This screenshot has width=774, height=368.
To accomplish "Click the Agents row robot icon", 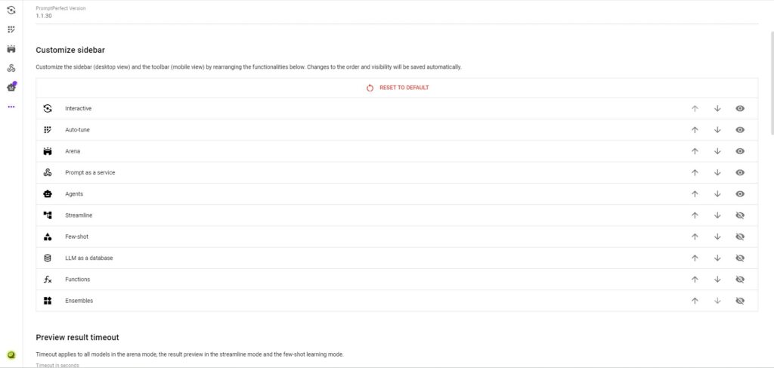I will click(x=48, y=194).
